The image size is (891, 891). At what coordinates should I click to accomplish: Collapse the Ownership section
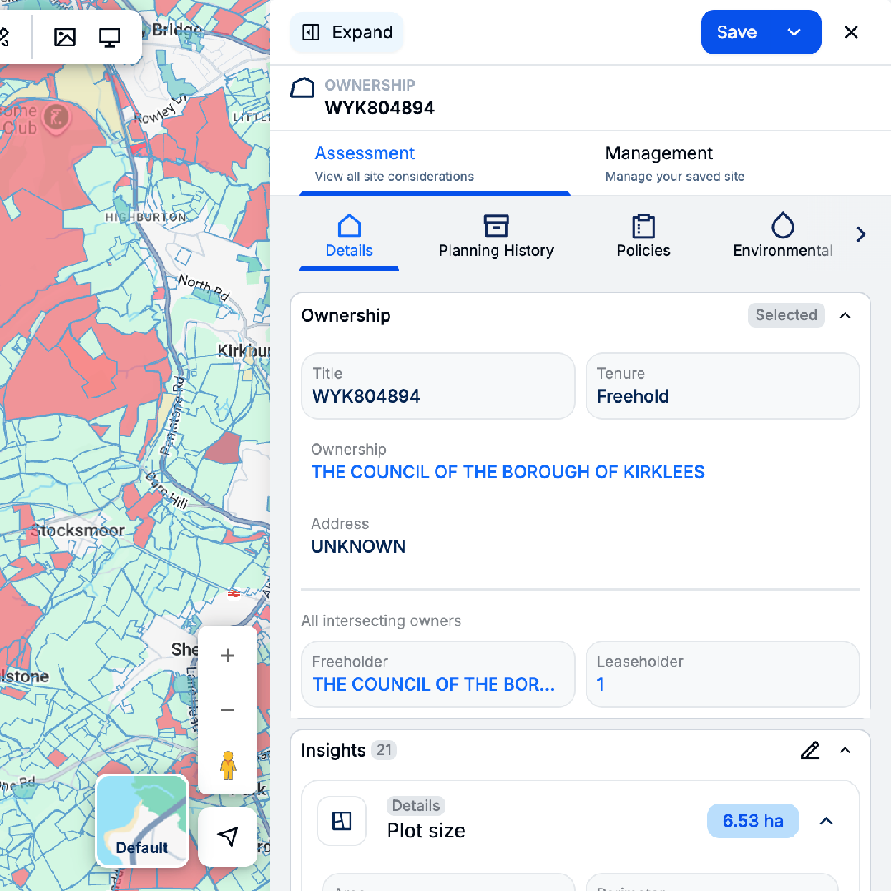click(x=845, y=315)
